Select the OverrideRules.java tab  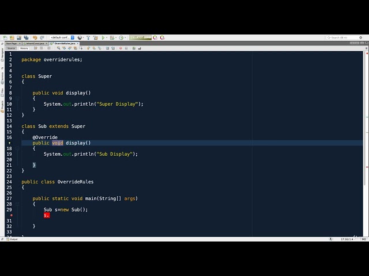(65, 44)
